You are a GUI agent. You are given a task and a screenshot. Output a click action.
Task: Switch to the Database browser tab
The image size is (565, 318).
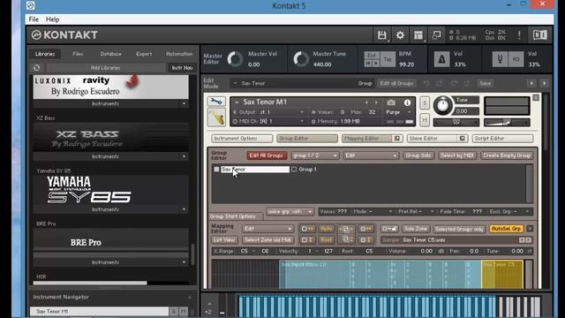click(110, 54)
